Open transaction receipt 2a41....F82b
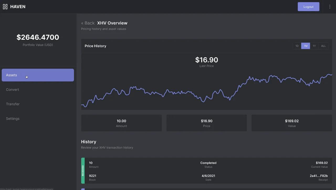This screenshot has width=336, height=190. (x=319, y=176)
